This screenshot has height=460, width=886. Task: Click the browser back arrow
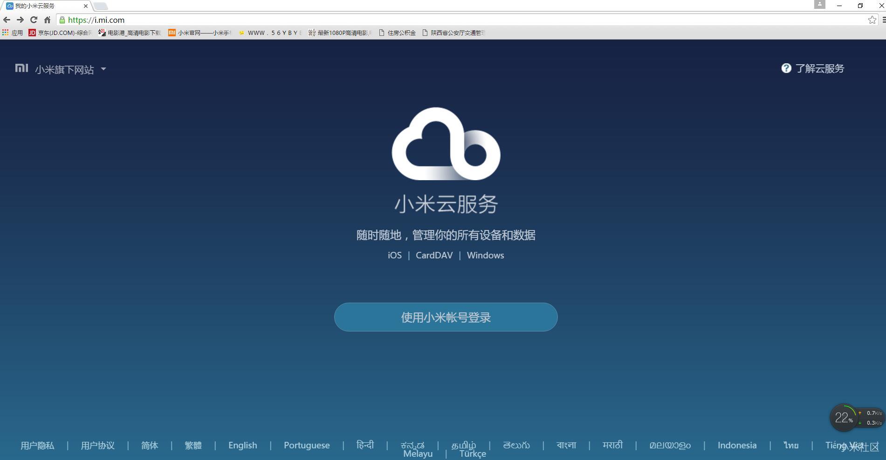tap(7, 20)
